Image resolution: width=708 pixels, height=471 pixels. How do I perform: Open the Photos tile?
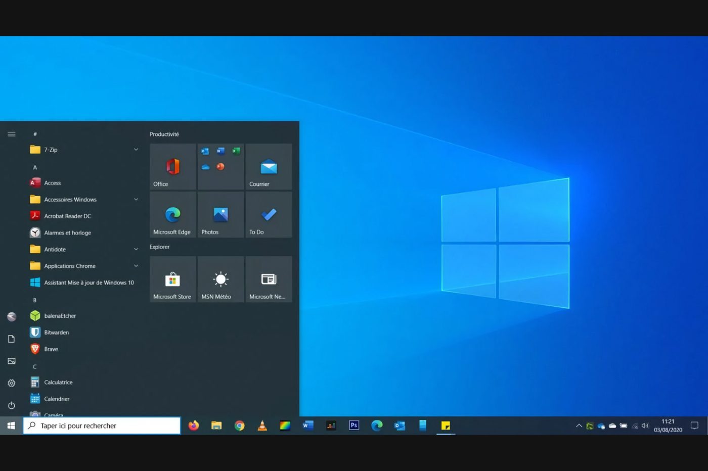(x=220, y=215)
